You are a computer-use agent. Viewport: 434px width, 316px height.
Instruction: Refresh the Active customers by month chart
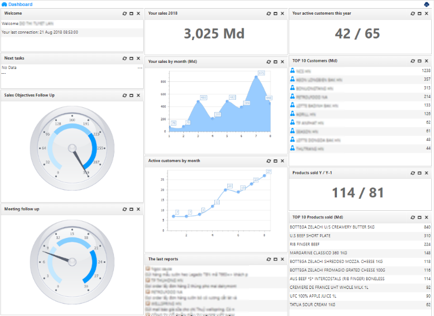click(x=269, y=161)
